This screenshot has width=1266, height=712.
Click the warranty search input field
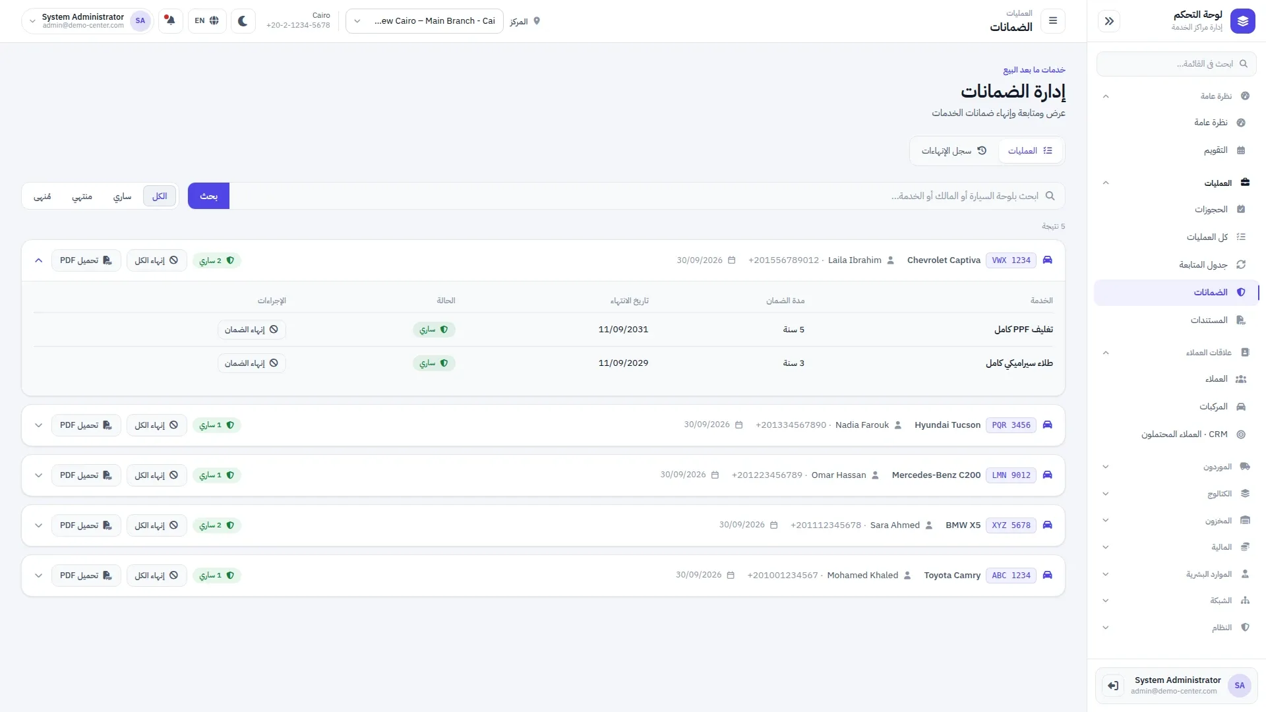[647, 196]
